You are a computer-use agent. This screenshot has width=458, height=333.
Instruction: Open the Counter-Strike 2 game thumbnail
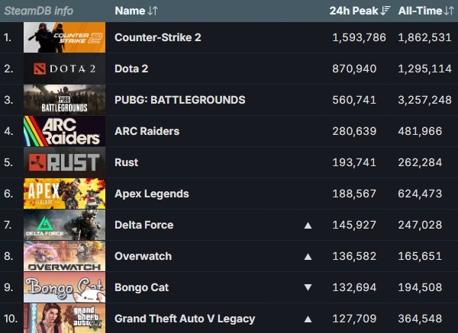pos(64,37)
